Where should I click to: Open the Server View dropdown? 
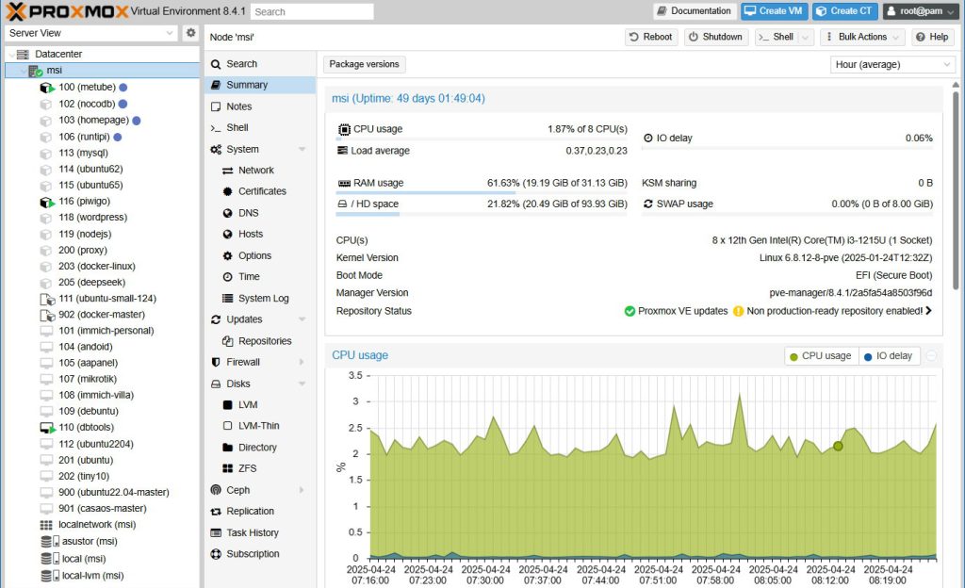coord(170,33)
